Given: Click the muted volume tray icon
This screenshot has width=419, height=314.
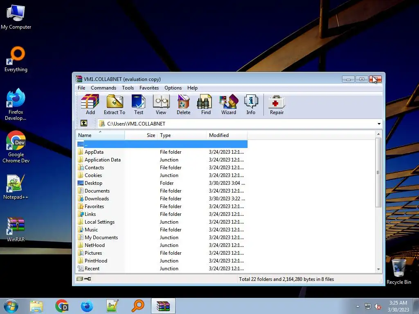Looking at the screenshot, I should [x=378, y=307].
